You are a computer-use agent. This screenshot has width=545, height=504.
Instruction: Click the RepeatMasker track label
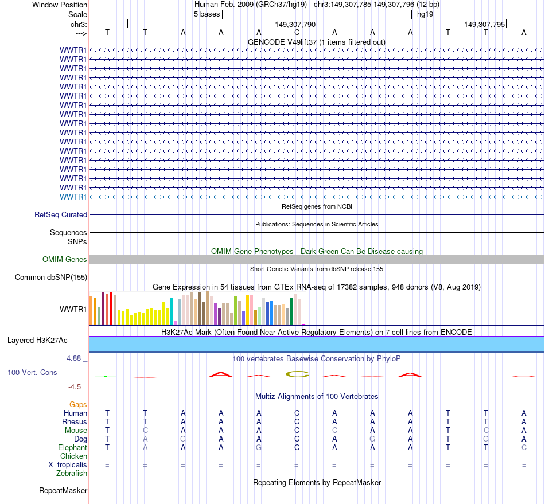(63, 490)
